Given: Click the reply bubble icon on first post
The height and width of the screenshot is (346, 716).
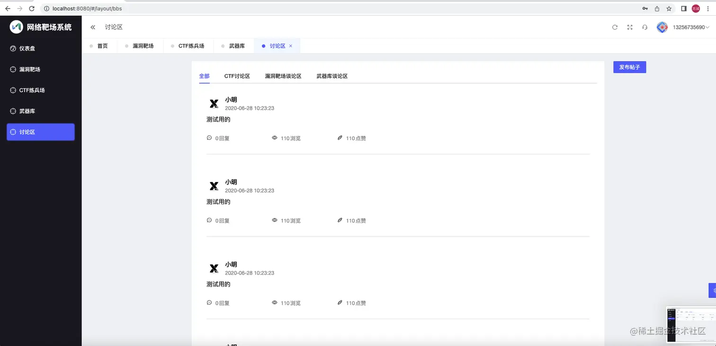Looking at the screenshot, I should click(209, 138).
